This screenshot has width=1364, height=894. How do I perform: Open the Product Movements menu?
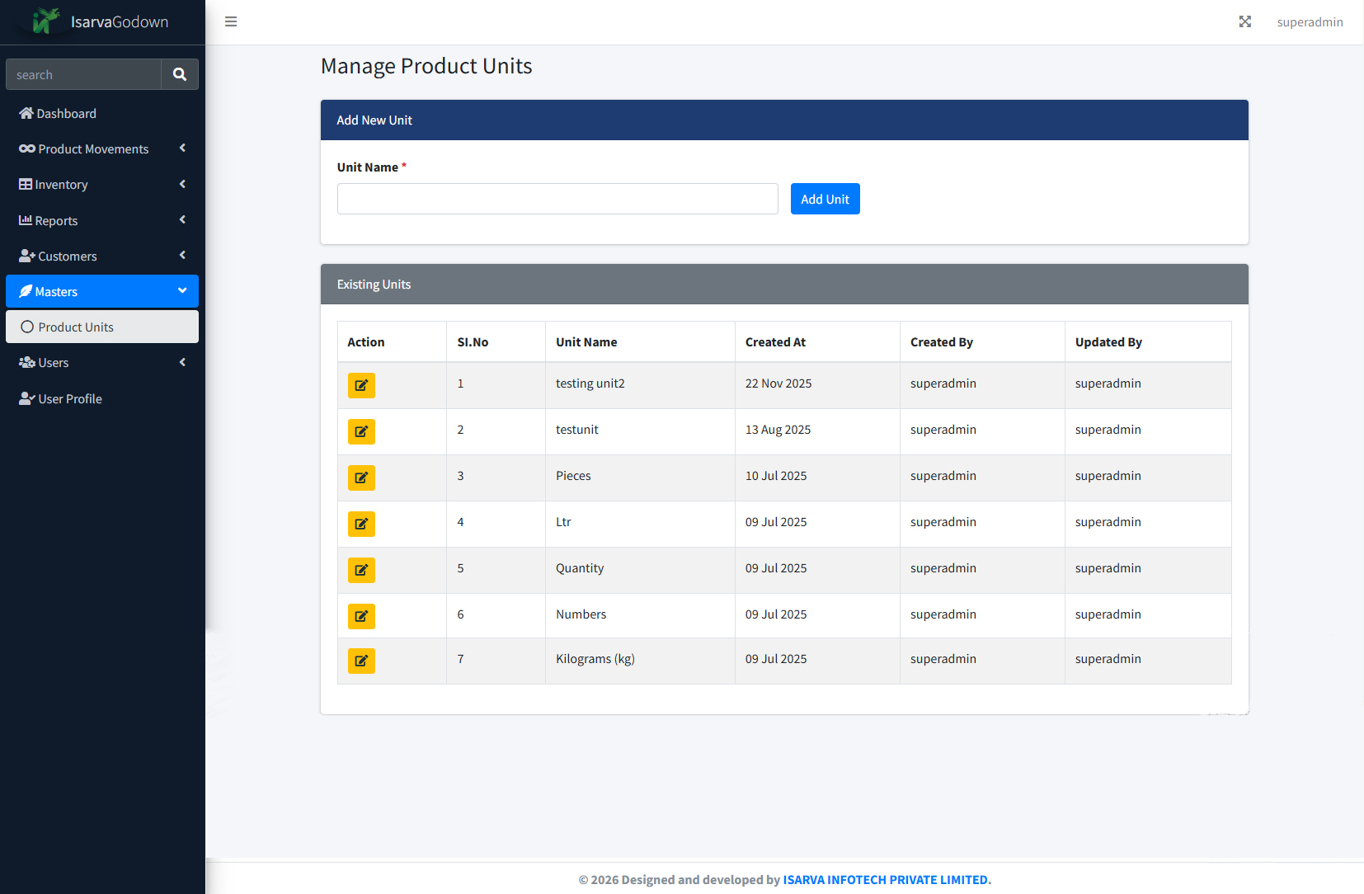[102, 148]
